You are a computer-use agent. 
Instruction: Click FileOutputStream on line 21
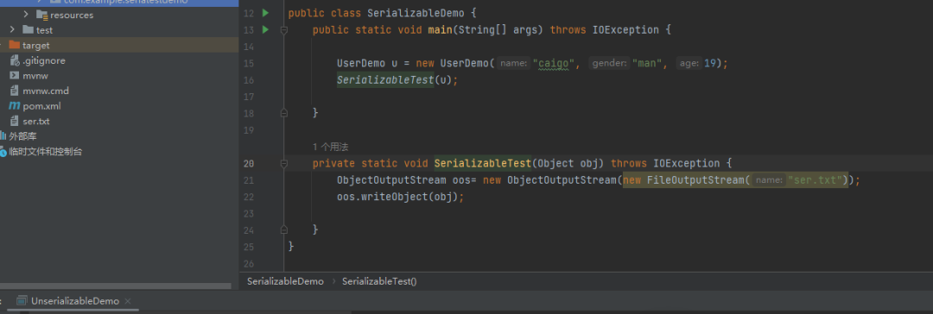pos(695,179)
